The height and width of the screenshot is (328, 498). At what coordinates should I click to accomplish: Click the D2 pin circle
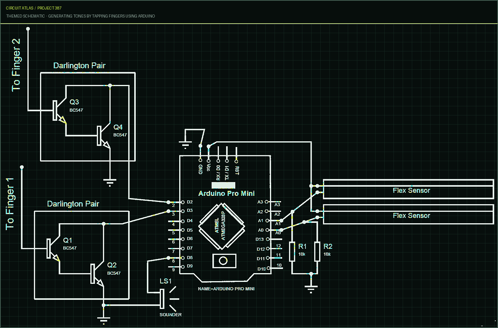(x=183, y=202)
